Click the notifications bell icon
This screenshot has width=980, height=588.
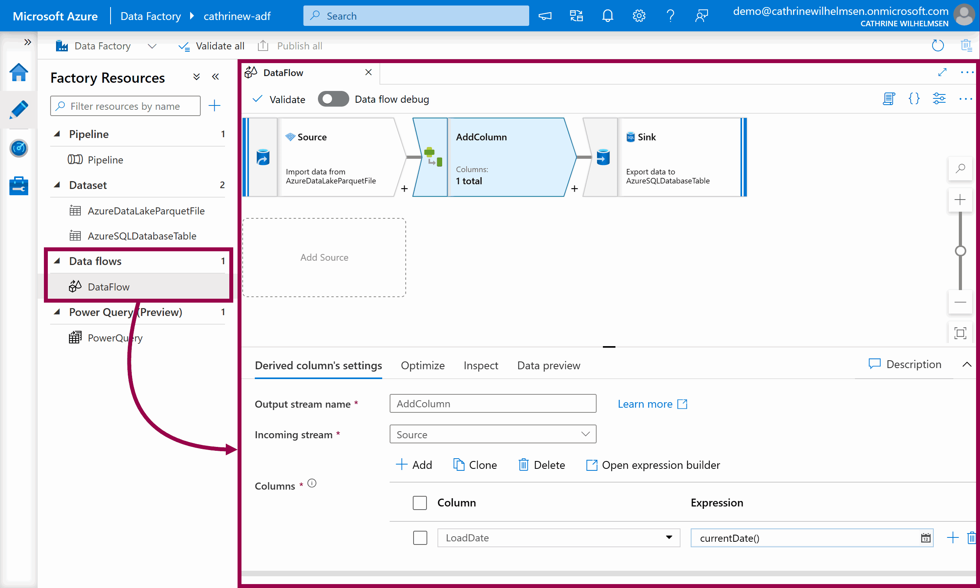tap(607, 16)
